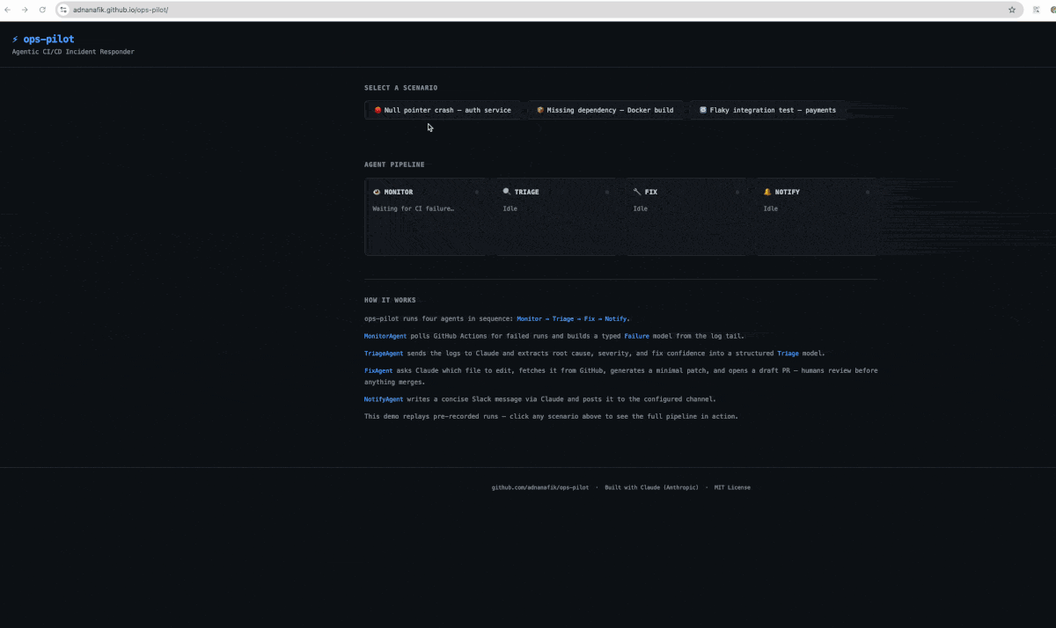Click the magnifier icon on the TRIAGE card
This screenshot has height=628, width=1056.
(506, 192)
